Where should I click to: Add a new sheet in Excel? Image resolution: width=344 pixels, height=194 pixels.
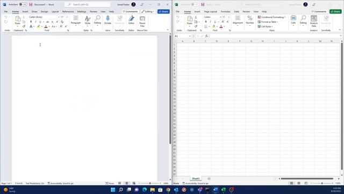(209, 178)
